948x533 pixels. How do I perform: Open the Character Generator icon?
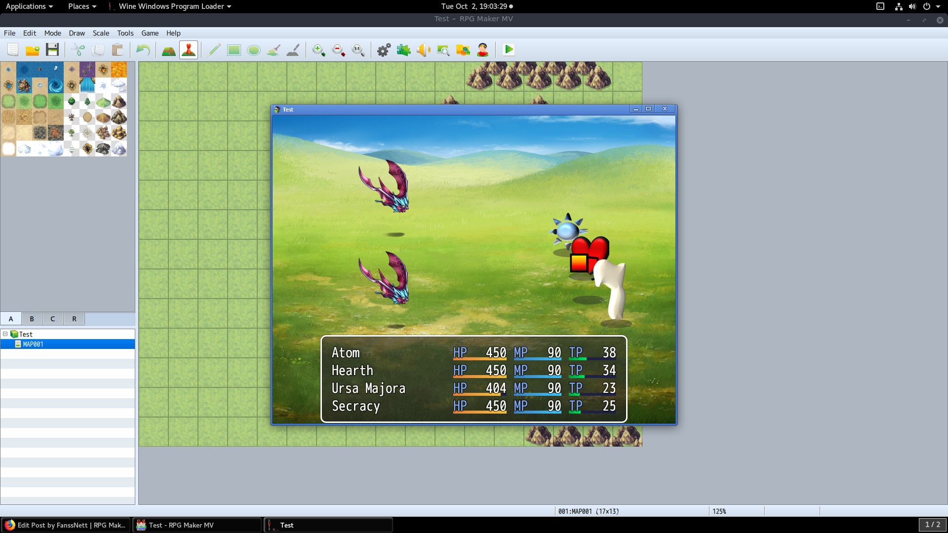tap(483, 50)
